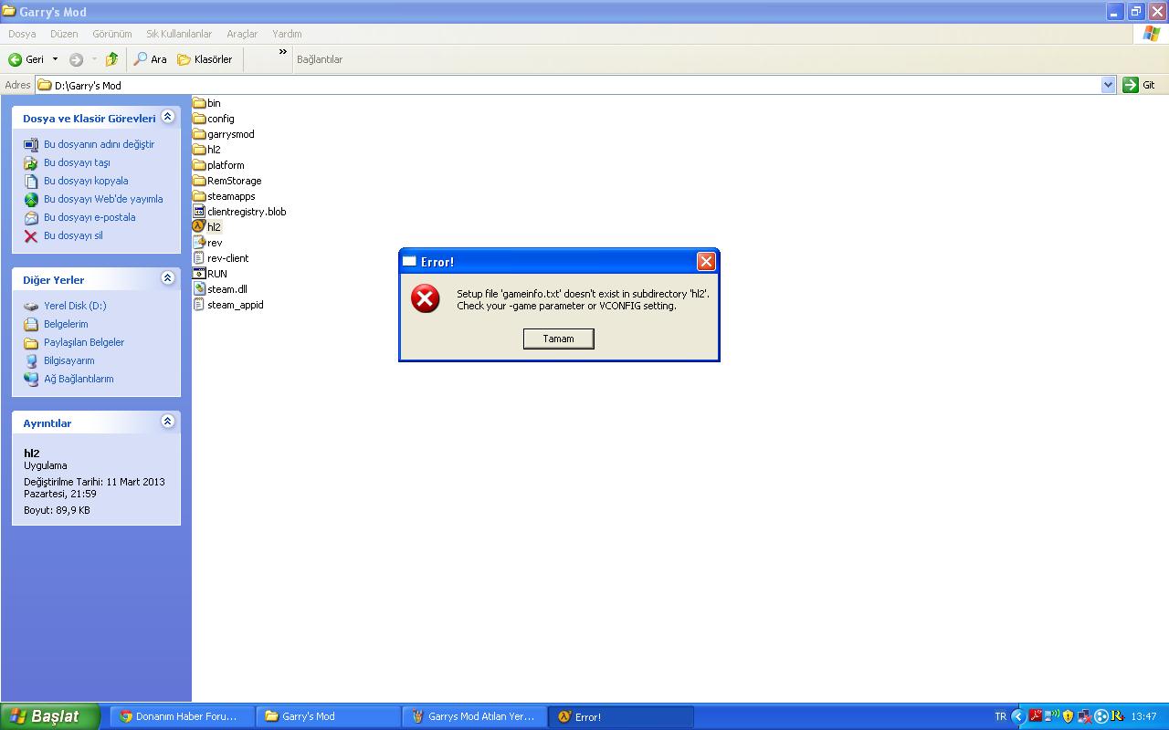Click the red error icon in dialog
1169x730 pixels.
point(426,298)
